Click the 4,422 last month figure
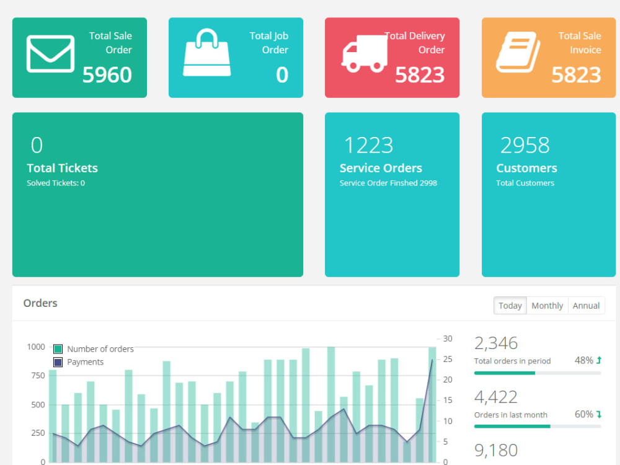Viewport: 620px width, 465px height. pyautogui.click(x=496, y=397)
